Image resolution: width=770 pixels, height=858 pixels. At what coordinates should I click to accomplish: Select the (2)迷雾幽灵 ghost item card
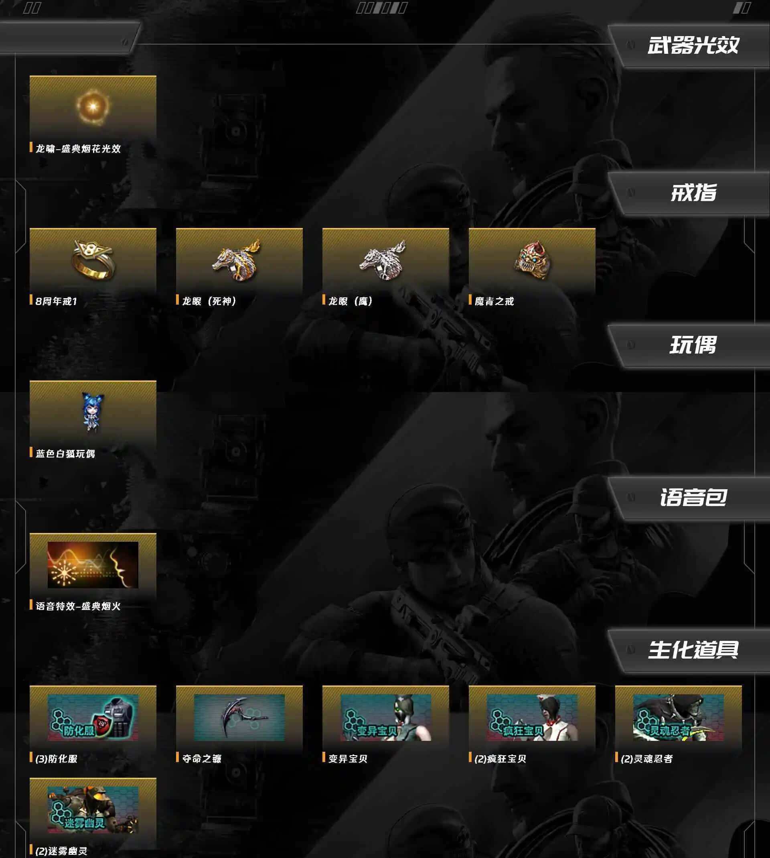click(x=93, y=809)
